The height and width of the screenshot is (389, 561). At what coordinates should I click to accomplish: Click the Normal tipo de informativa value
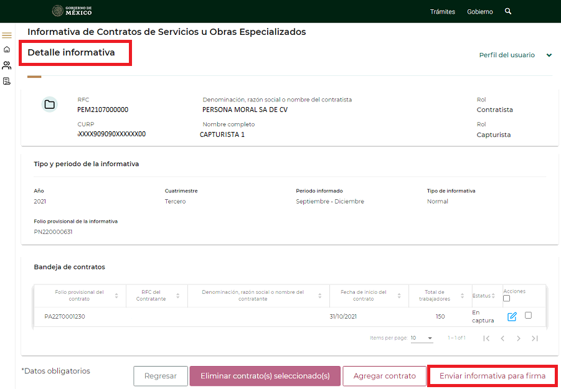click(x=438, y=201)
